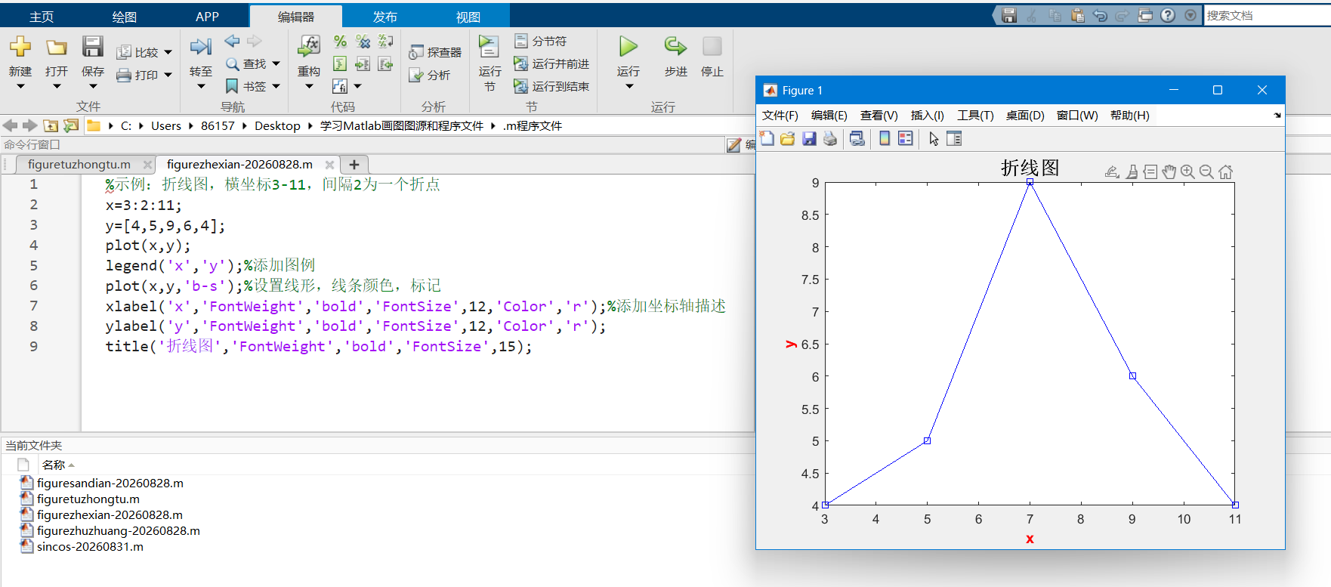Click the restore view home icon on axes
The width and height of the screenshot is (1331, 587).
(x=1225, y=172)
